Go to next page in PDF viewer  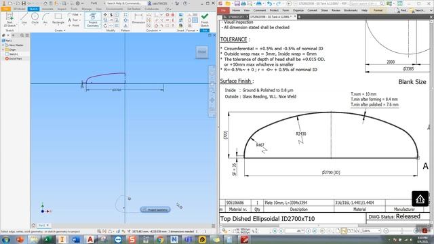pyautogui.click(x=308, y=230)
